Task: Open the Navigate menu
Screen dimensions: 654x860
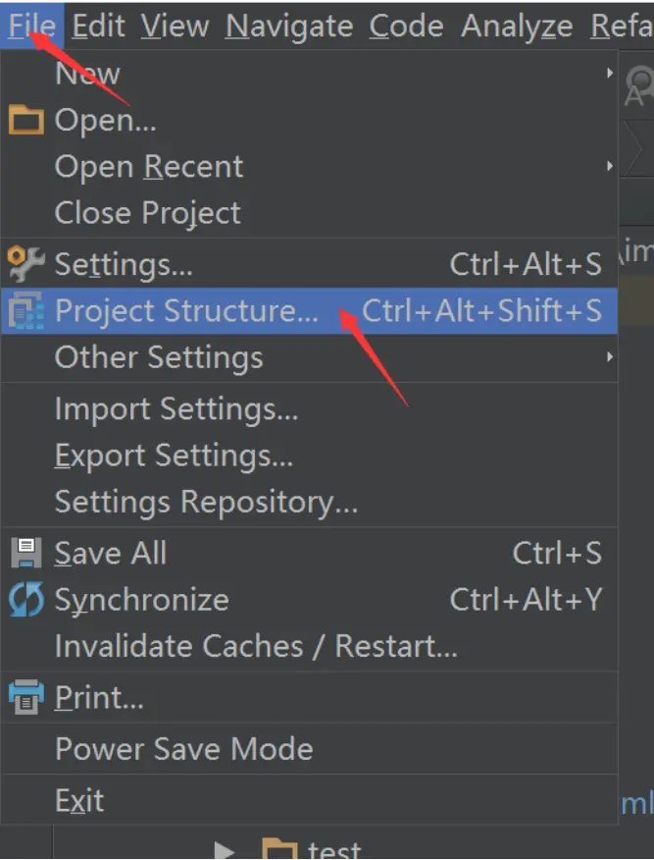Action: pyautogui.click(x=289, y=27)
